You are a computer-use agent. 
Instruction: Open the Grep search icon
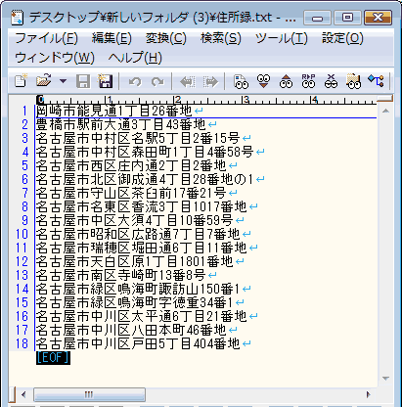coord(353,81)
